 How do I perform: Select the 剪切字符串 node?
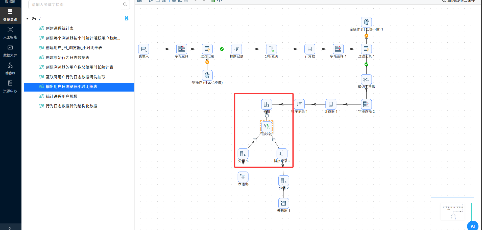[x=366, y=79]
